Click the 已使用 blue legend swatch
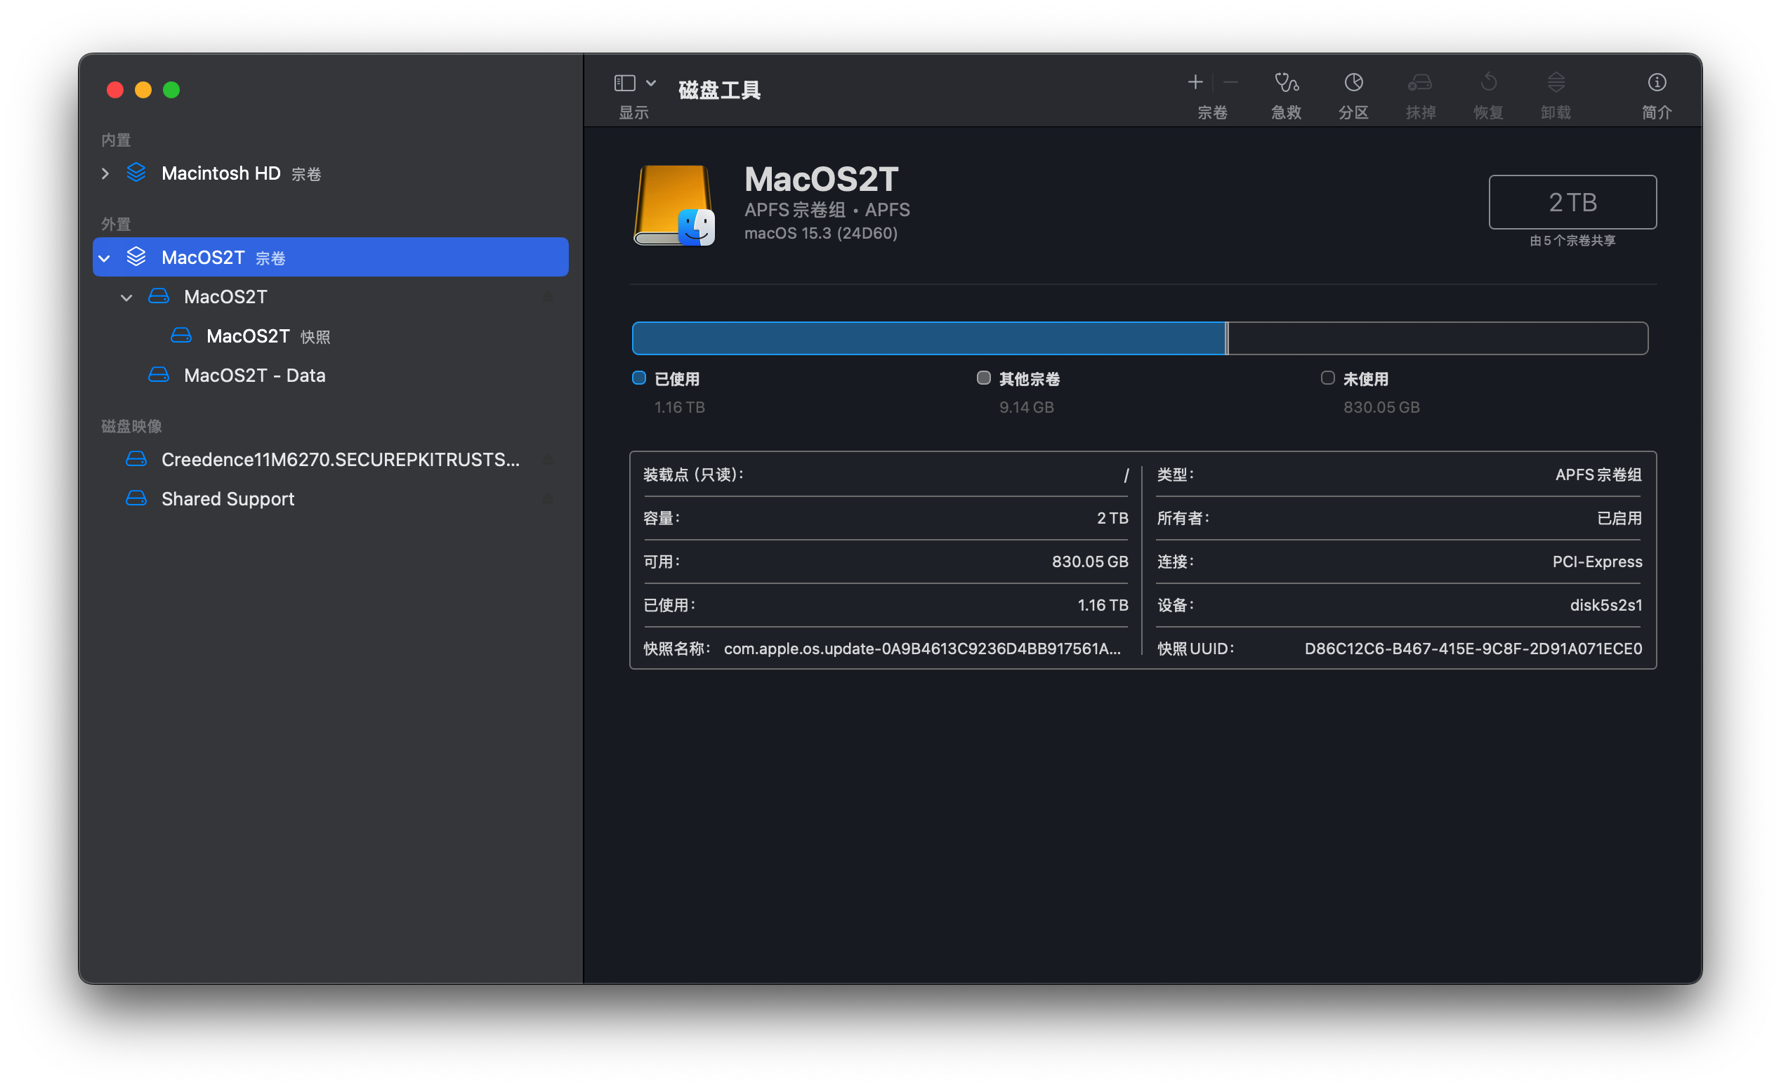Viewport: 1781px width, 1088px height. (639, 378)
